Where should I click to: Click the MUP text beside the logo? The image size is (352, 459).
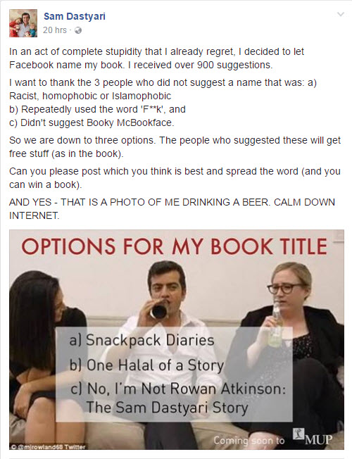[x=318, y=439]
